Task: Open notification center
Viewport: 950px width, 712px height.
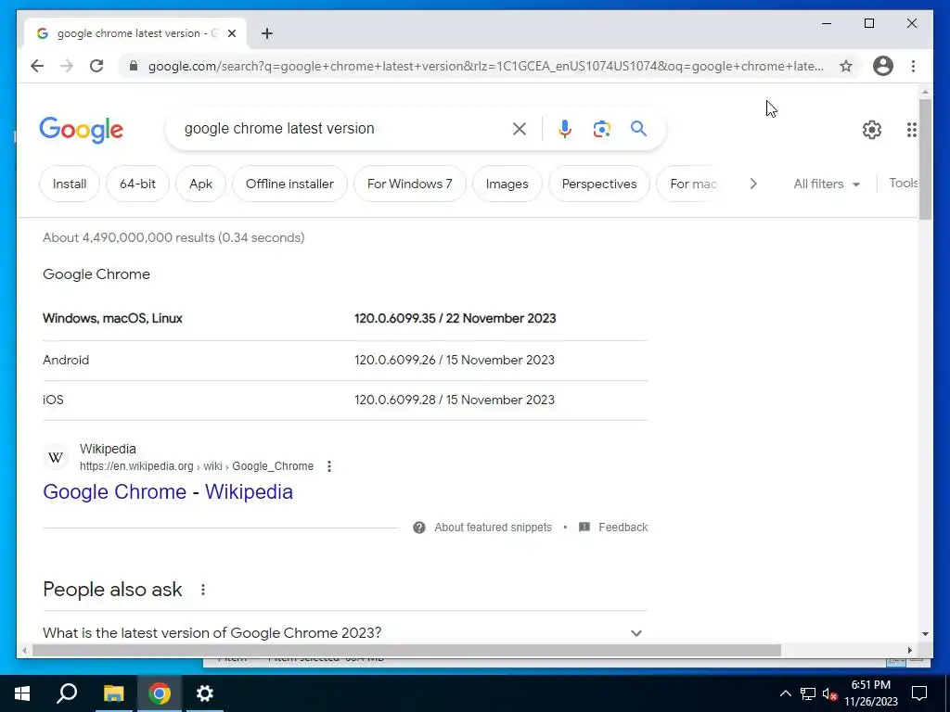Action: pos(919,693)
